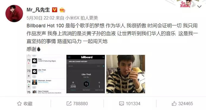Open the 788880 reposts count
The height and width of the screenshot is (110, 206).
pyautogui.click(x=80, y=104)
